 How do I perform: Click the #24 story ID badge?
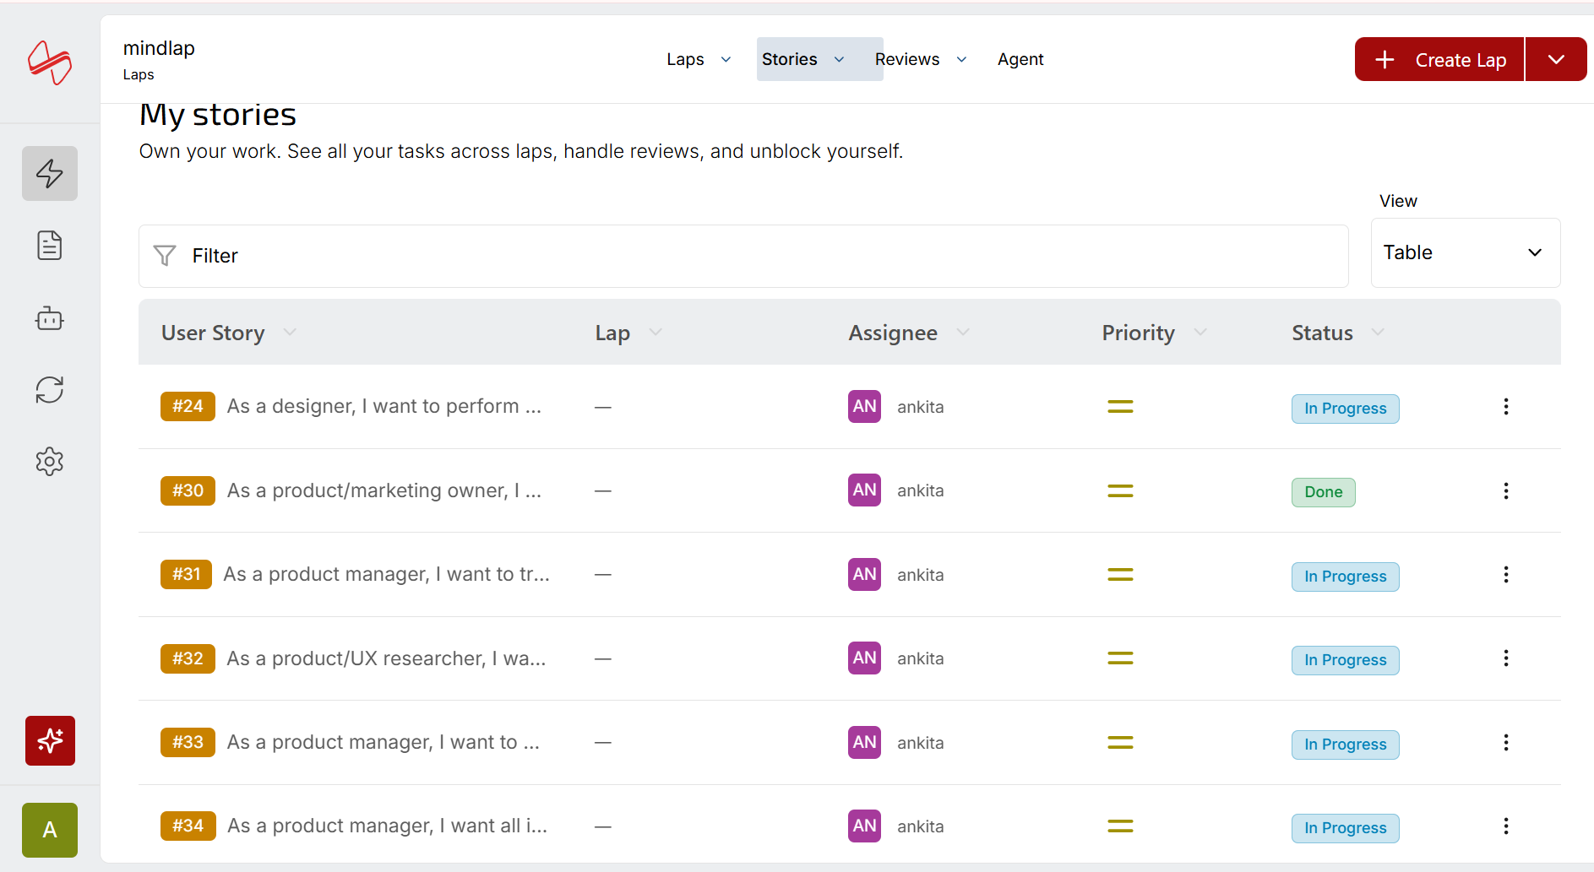(x=188, y=406)
